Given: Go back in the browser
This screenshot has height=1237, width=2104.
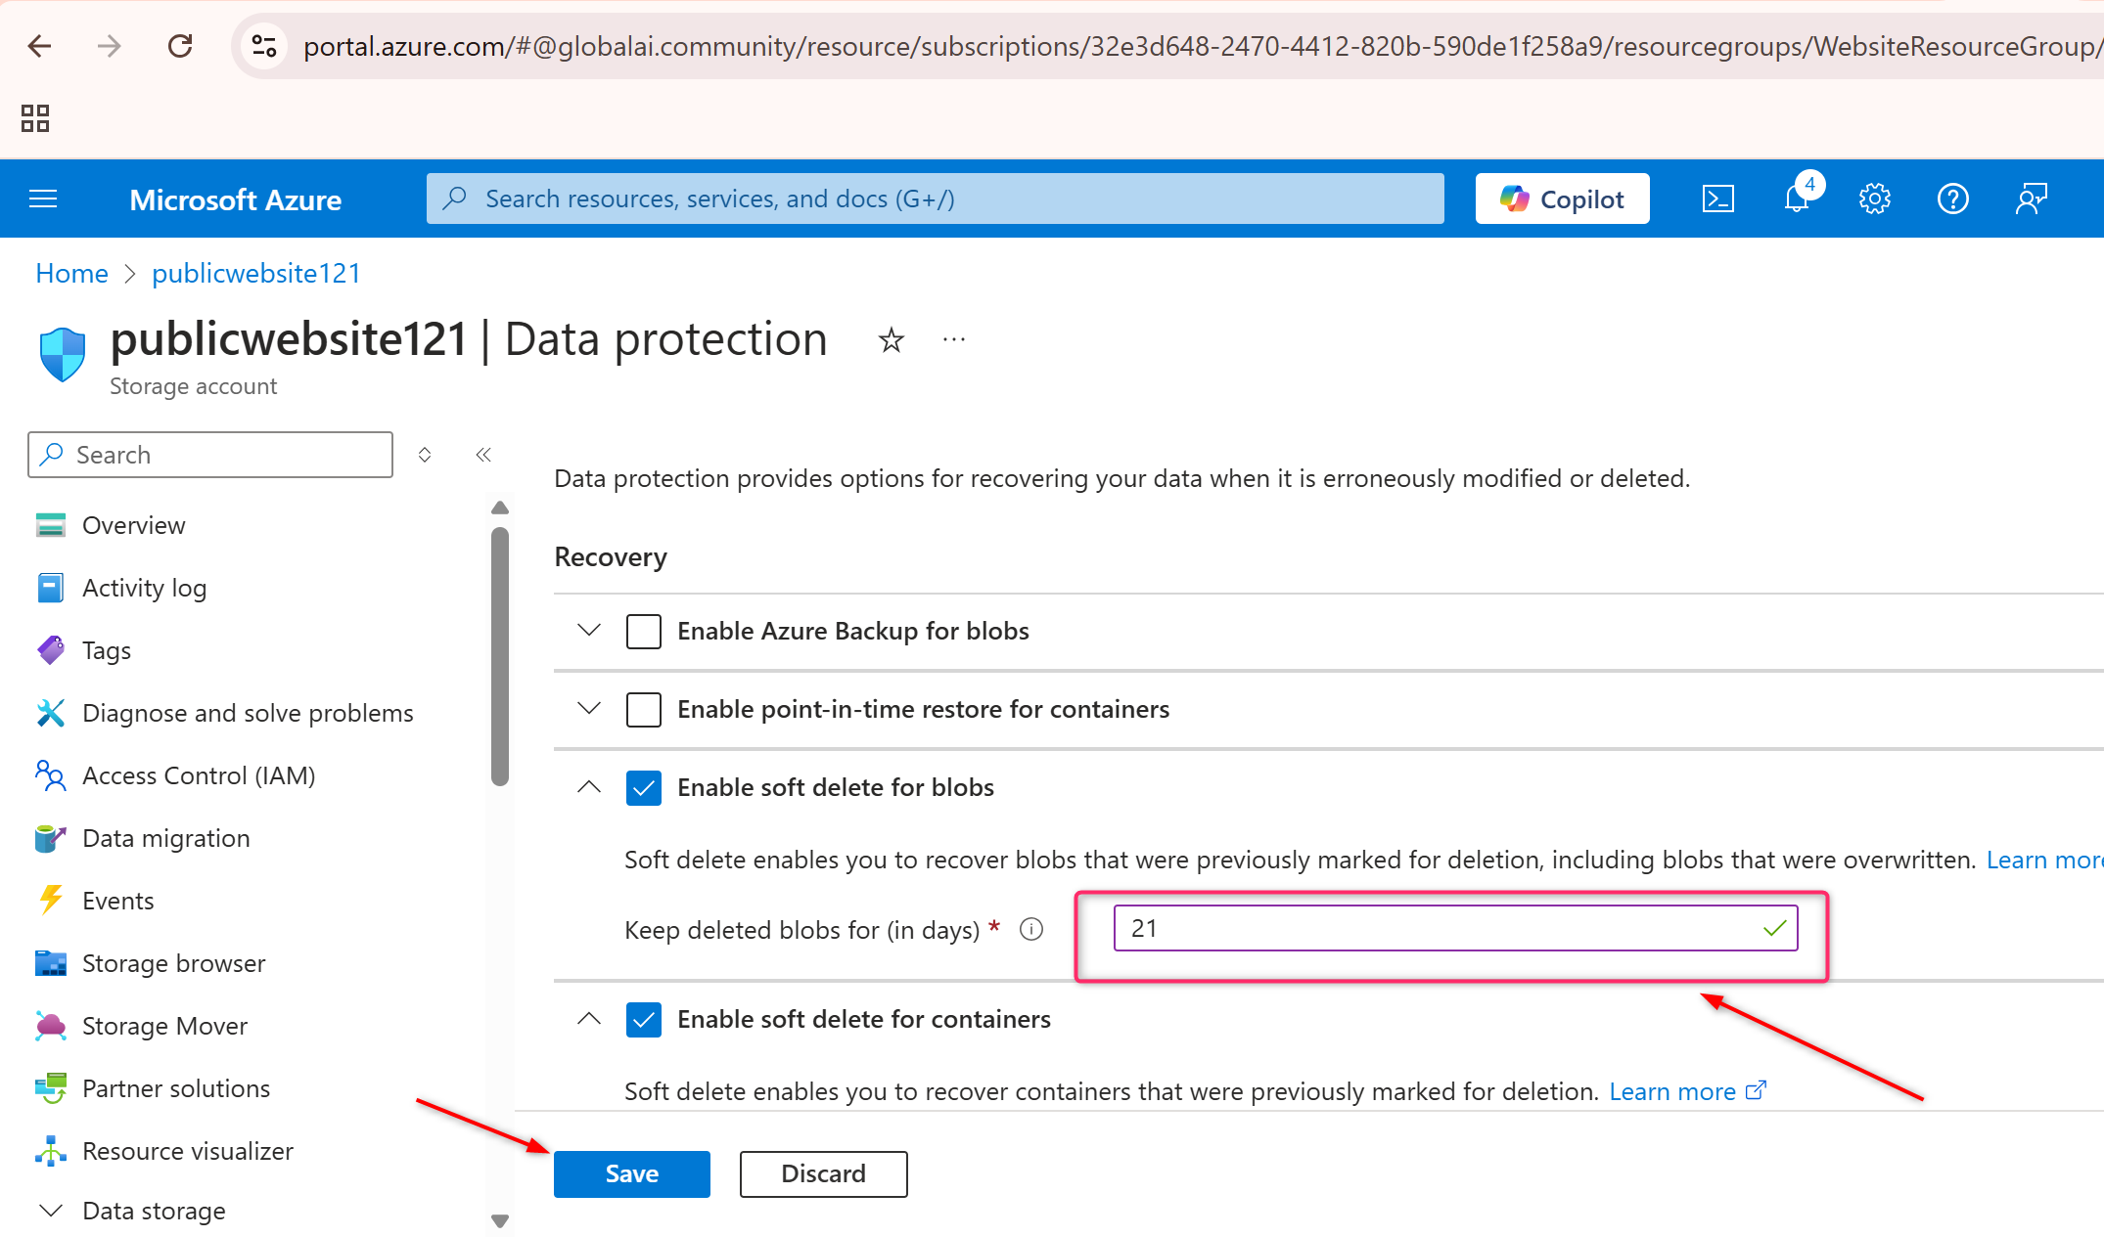Looking at the screenshot, I should [39, 46].
